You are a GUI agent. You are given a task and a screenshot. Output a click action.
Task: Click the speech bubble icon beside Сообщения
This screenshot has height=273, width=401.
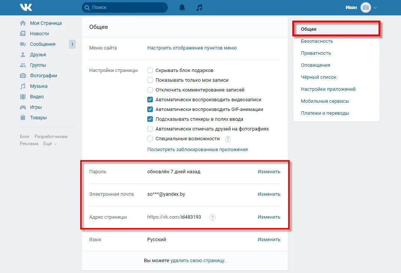(23, 44)
